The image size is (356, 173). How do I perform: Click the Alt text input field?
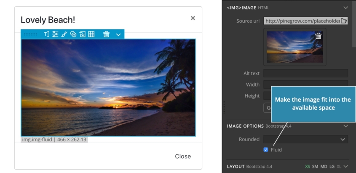[305, 73]
